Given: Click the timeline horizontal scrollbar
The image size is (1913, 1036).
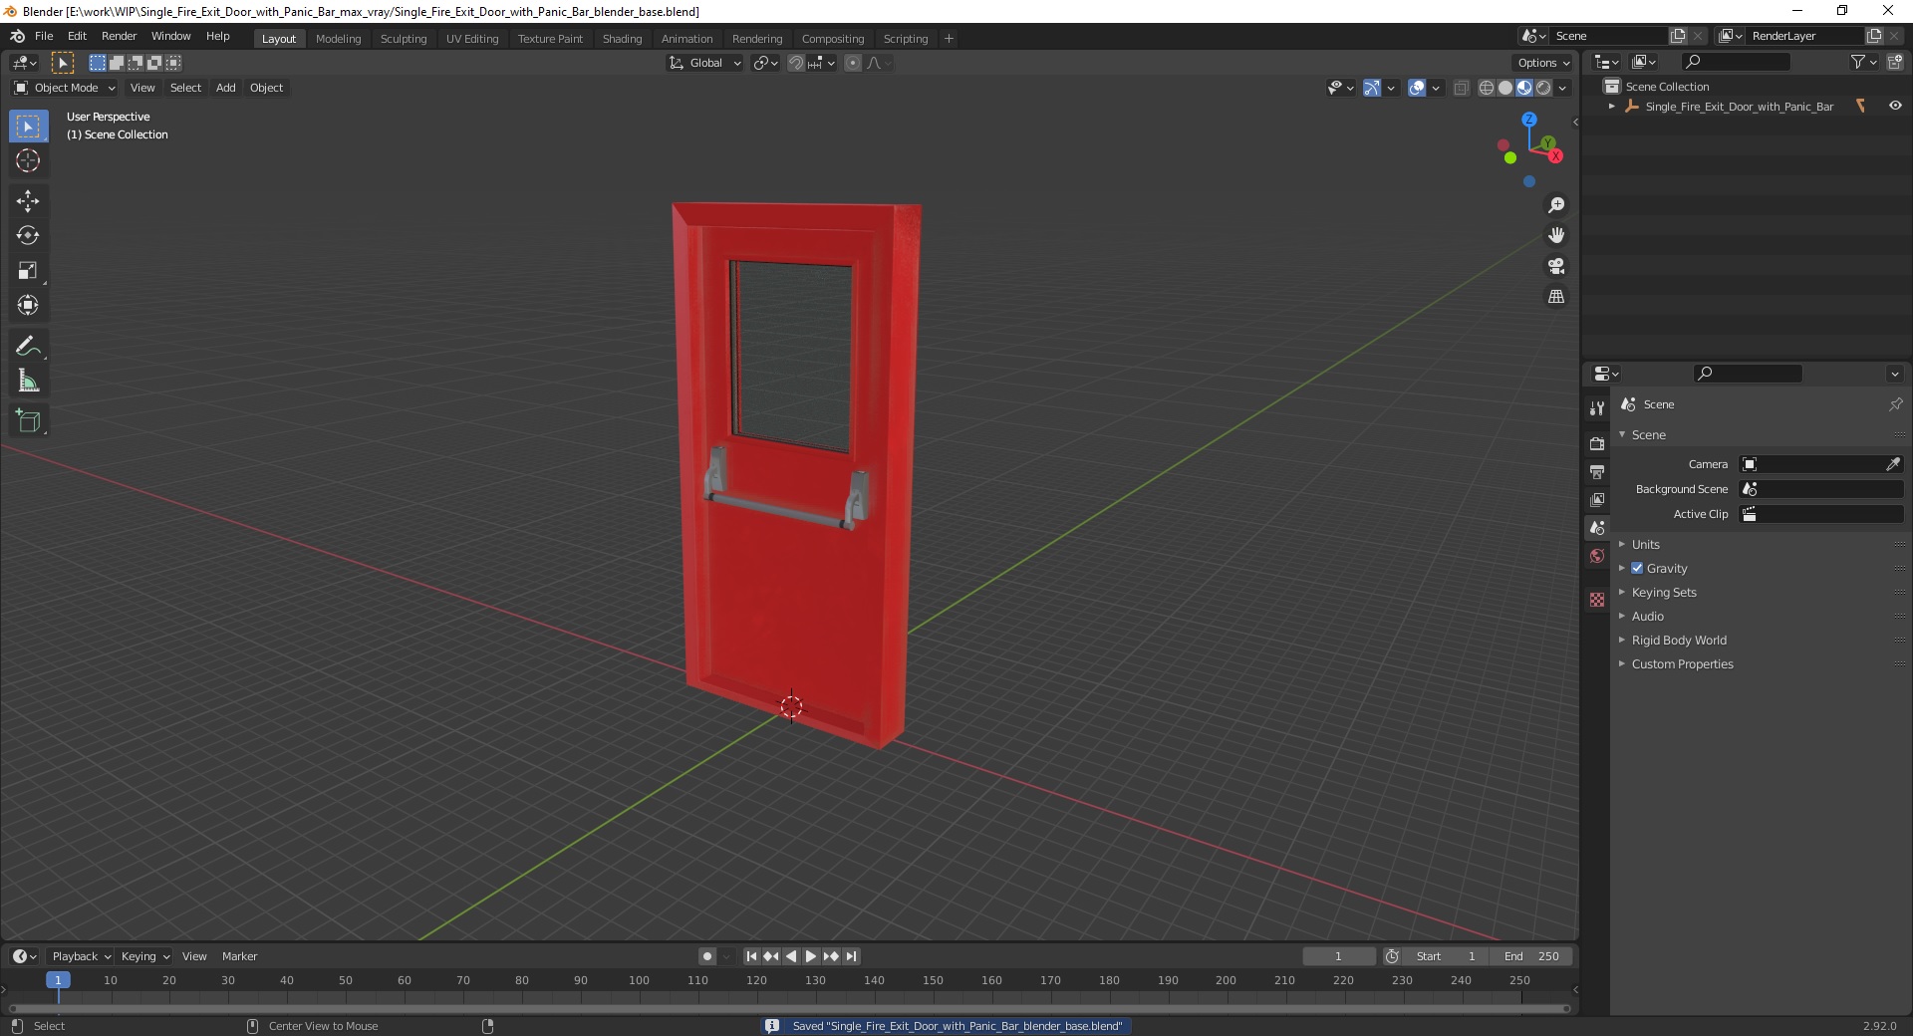Looking at the screenshot, I should coord(790,1008).
